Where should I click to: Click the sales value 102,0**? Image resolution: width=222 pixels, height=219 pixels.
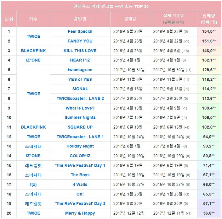209,127
